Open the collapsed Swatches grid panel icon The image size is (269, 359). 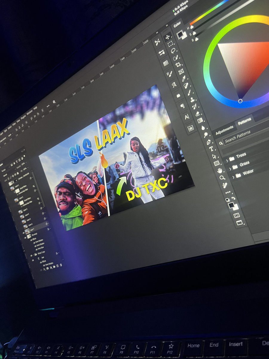tap(166, 63)
